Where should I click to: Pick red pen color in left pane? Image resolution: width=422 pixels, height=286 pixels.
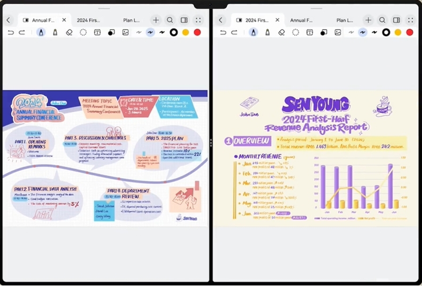(x=197, y=32)
